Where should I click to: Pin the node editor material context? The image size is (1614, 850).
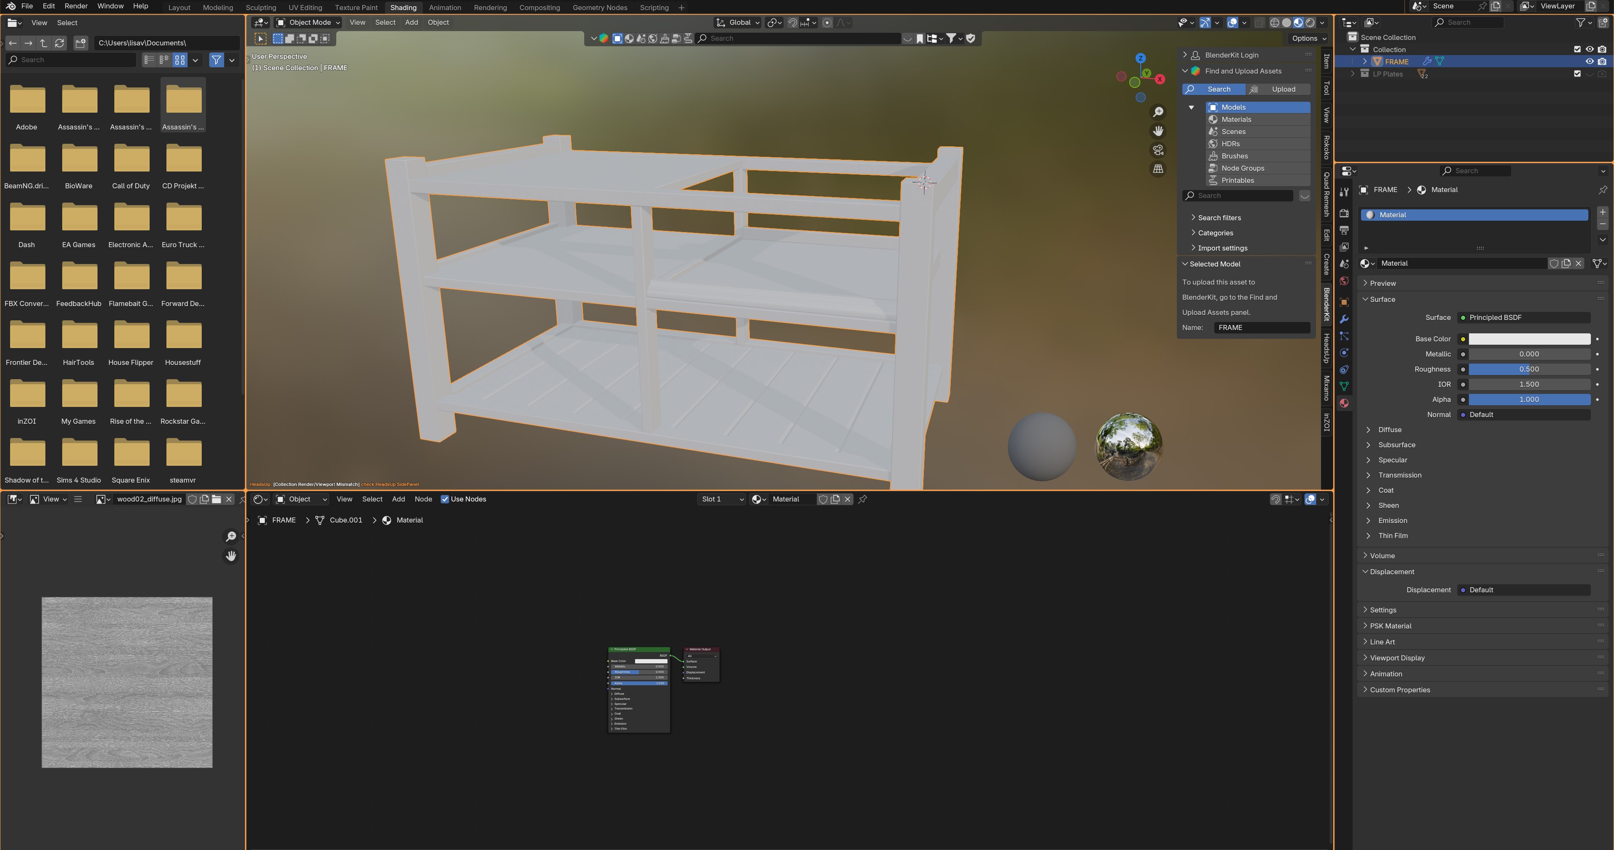click(x=863, y=499)
